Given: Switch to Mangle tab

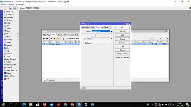Looking at the screenshot, I should pos(60,35).
